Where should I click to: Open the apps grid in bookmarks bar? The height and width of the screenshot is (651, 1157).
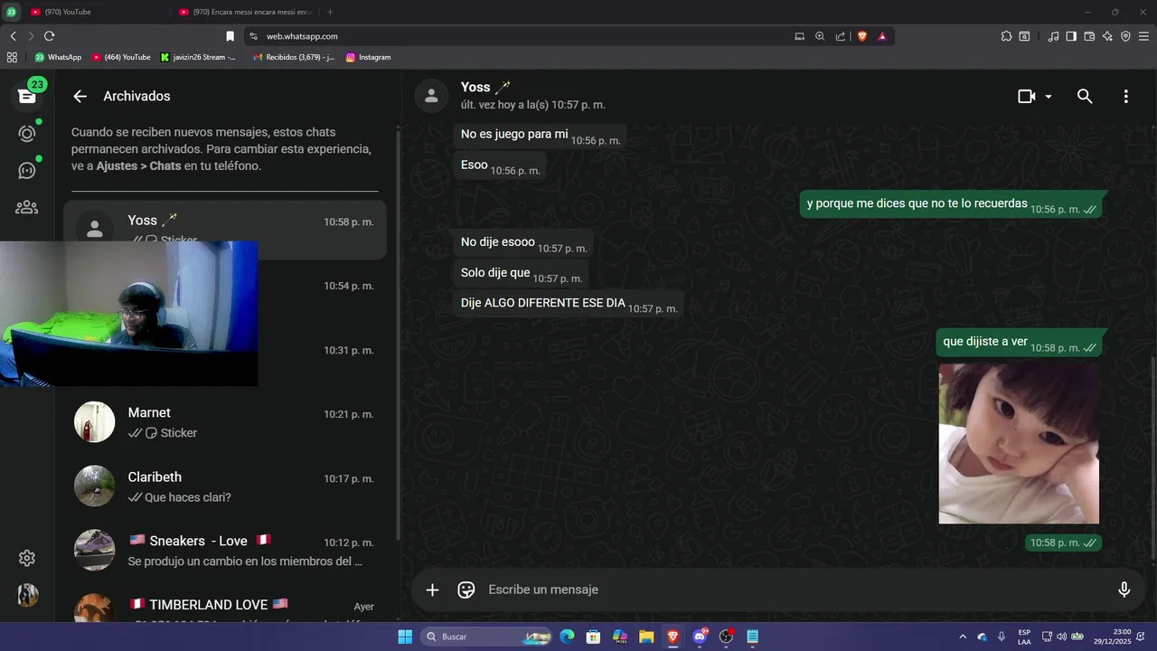coord(12,57)
